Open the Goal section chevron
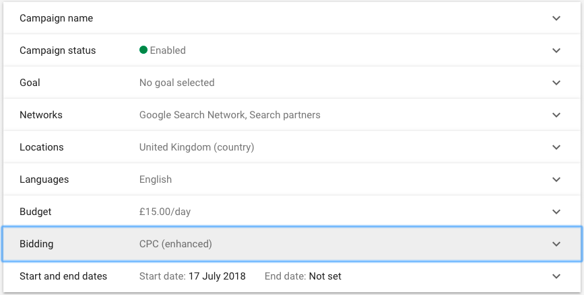 pos(556,83)
